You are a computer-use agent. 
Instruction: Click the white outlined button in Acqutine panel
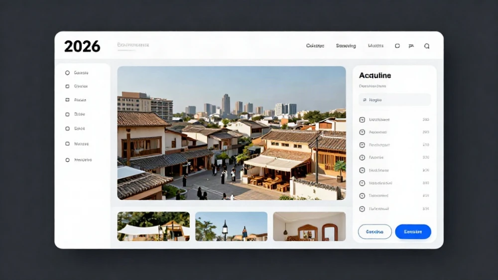click(375, 232)
